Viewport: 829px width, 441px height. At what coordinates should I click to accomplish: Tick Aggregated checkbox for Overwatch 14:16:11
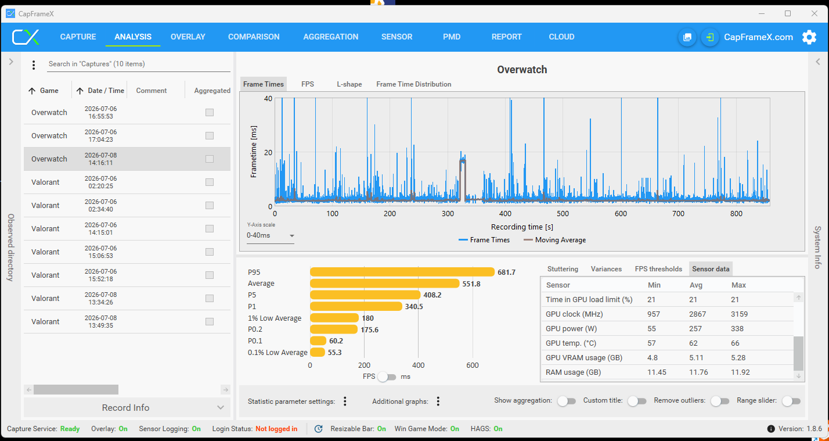pyautogui.click(x=210, y=159)
